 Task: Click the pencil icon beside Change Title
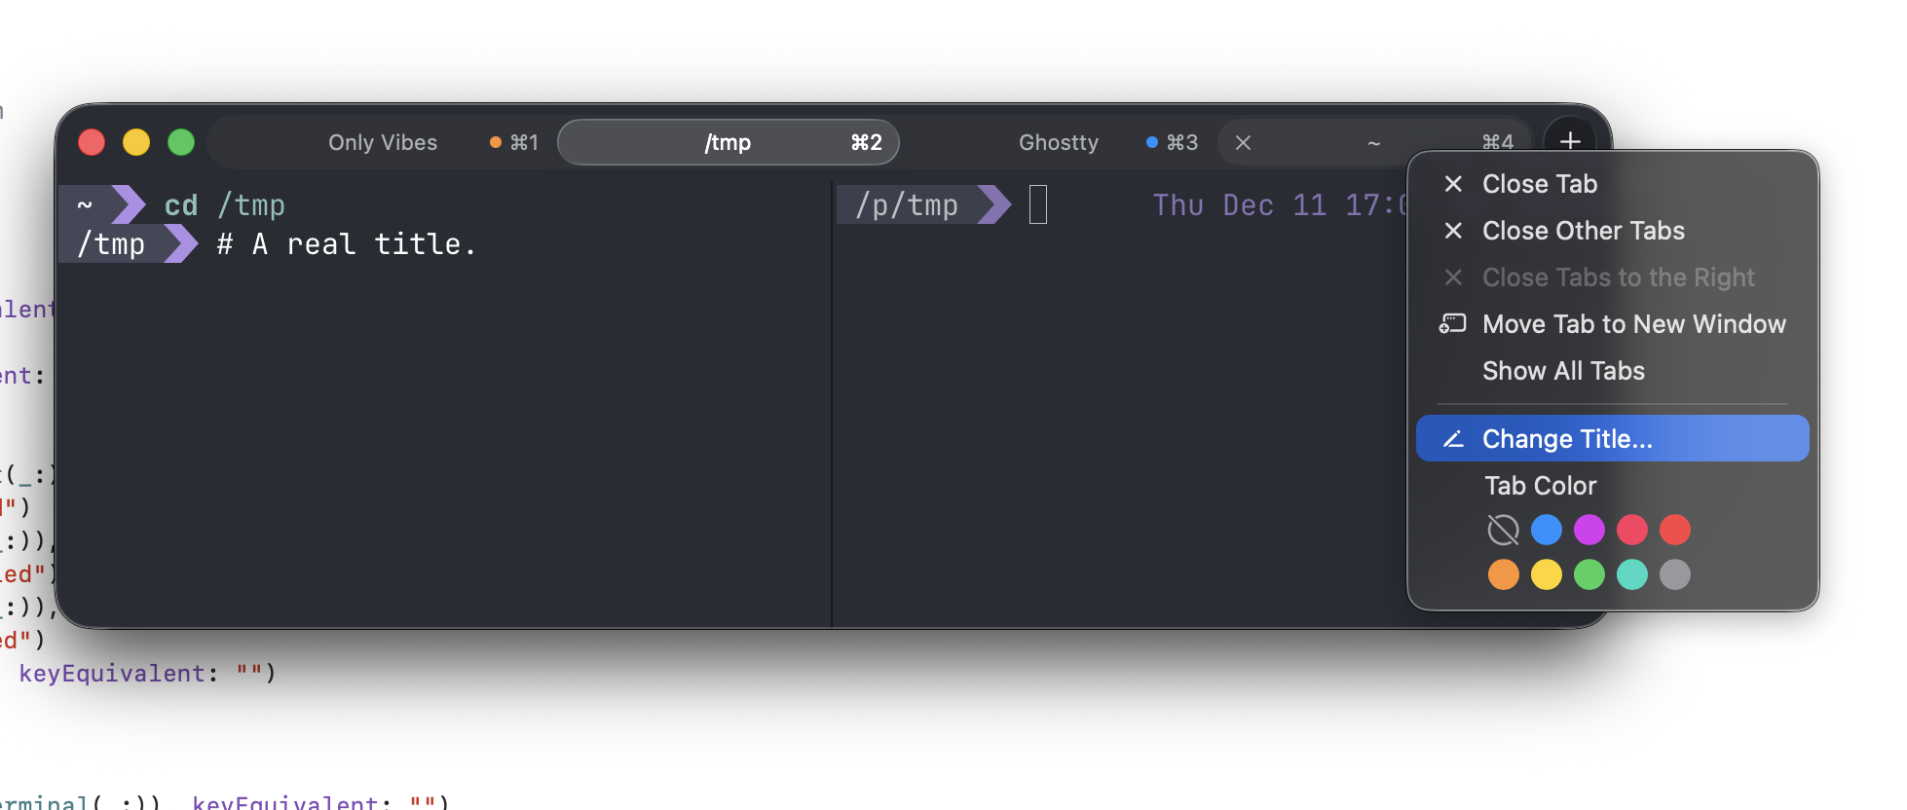(1453, 439)
